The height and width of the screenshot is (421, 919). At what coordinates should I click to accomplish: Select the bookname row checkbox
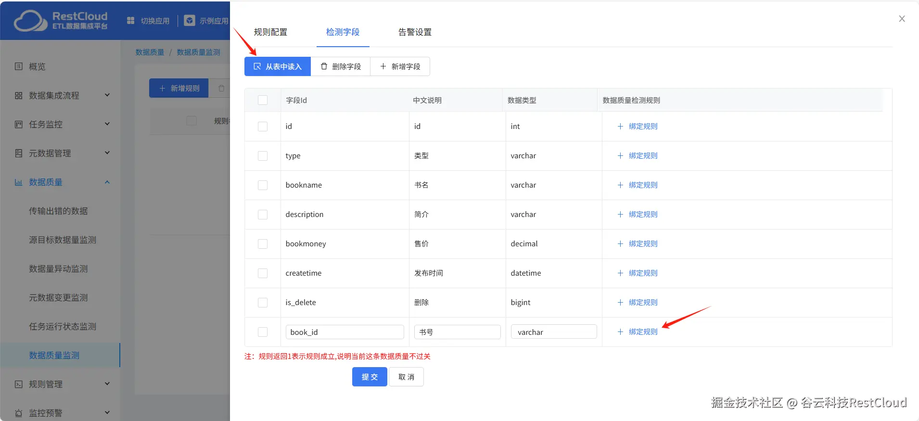[x=263, y=185]
